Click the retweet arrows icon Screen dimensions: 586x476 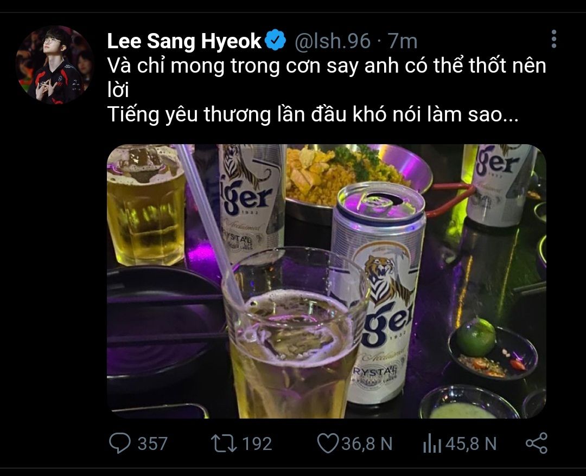[224, 443]
